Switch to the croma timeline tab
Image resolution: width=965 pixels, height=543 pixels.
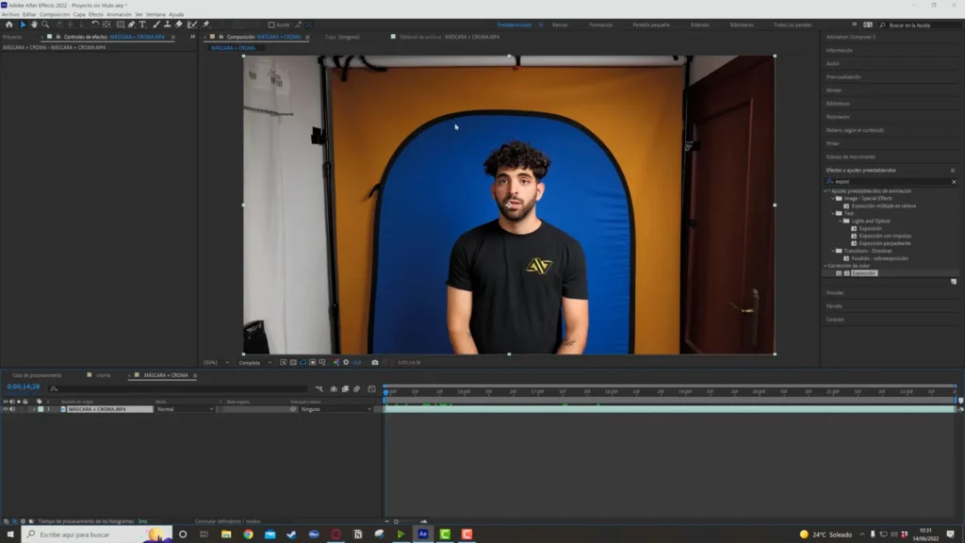point(103,375)
